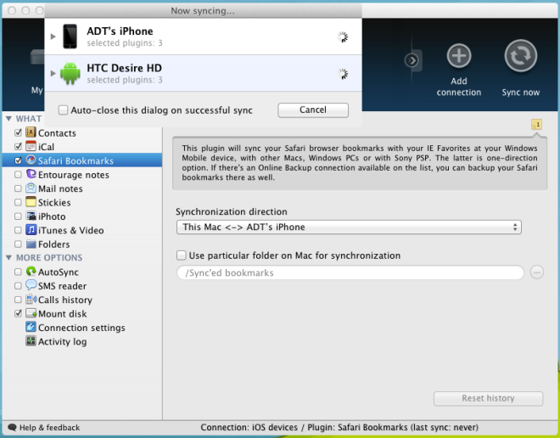
Task: Uncheck the iCal plugin checkbox
Action: pyautogui.click(x=18, y=147)
